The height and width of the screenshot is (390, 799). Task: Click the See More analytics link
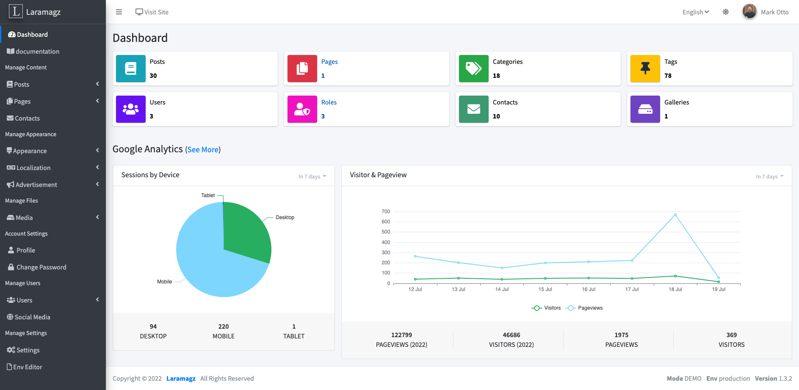[x=203, y=150]
